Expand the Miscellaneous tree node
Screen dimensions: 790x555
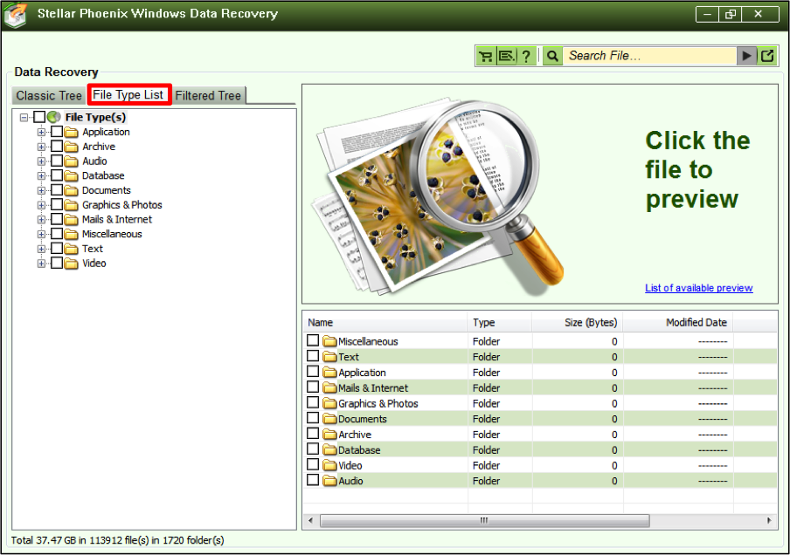click(41, 235)
